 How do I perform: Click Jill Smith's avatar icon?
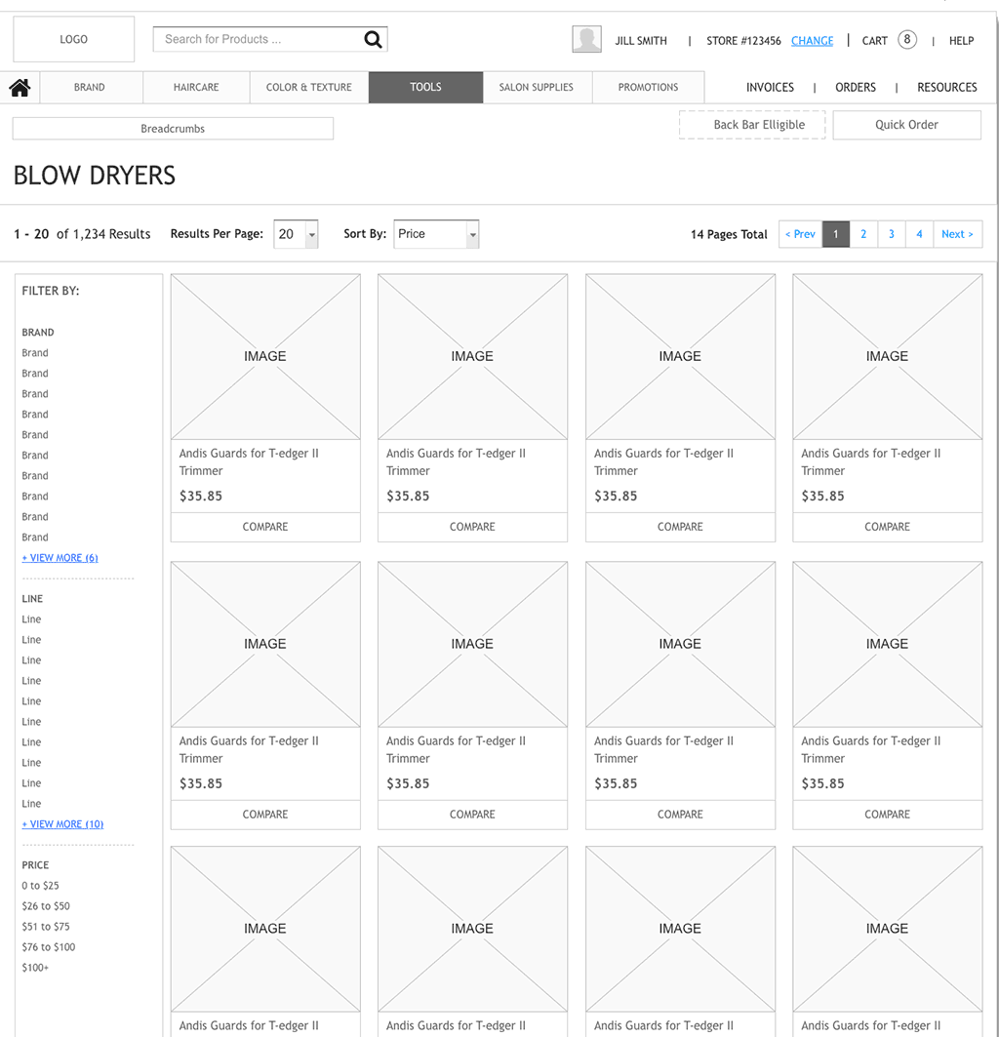587,40
